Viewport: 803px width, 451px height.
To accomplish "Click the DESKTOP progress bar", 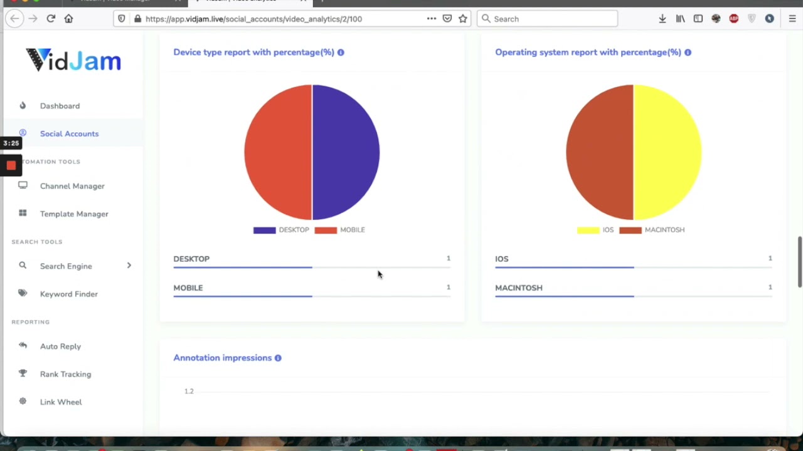I will pos(312,267).
